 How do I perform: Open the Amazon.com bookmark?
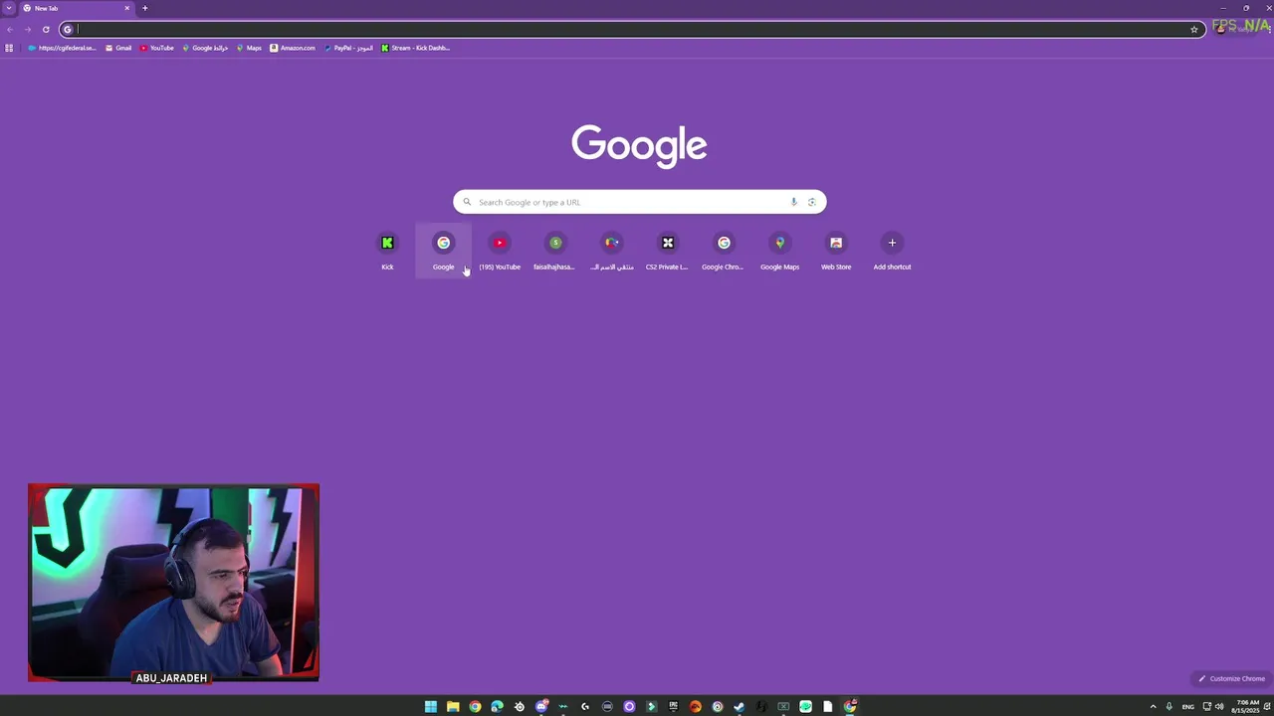click(x=293, y=48)
